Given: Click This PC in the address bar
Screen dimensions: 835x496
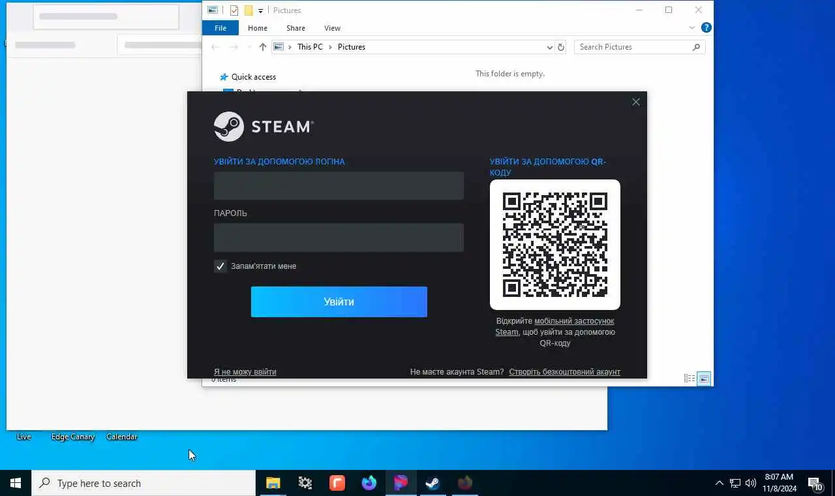Looking at the screenshot, I should tap(310, 47).
